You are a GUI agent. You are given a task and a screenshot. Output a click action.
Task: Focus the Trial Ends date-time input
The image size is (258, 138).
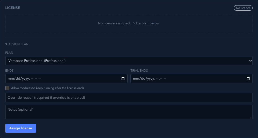[x=191, y=79]
